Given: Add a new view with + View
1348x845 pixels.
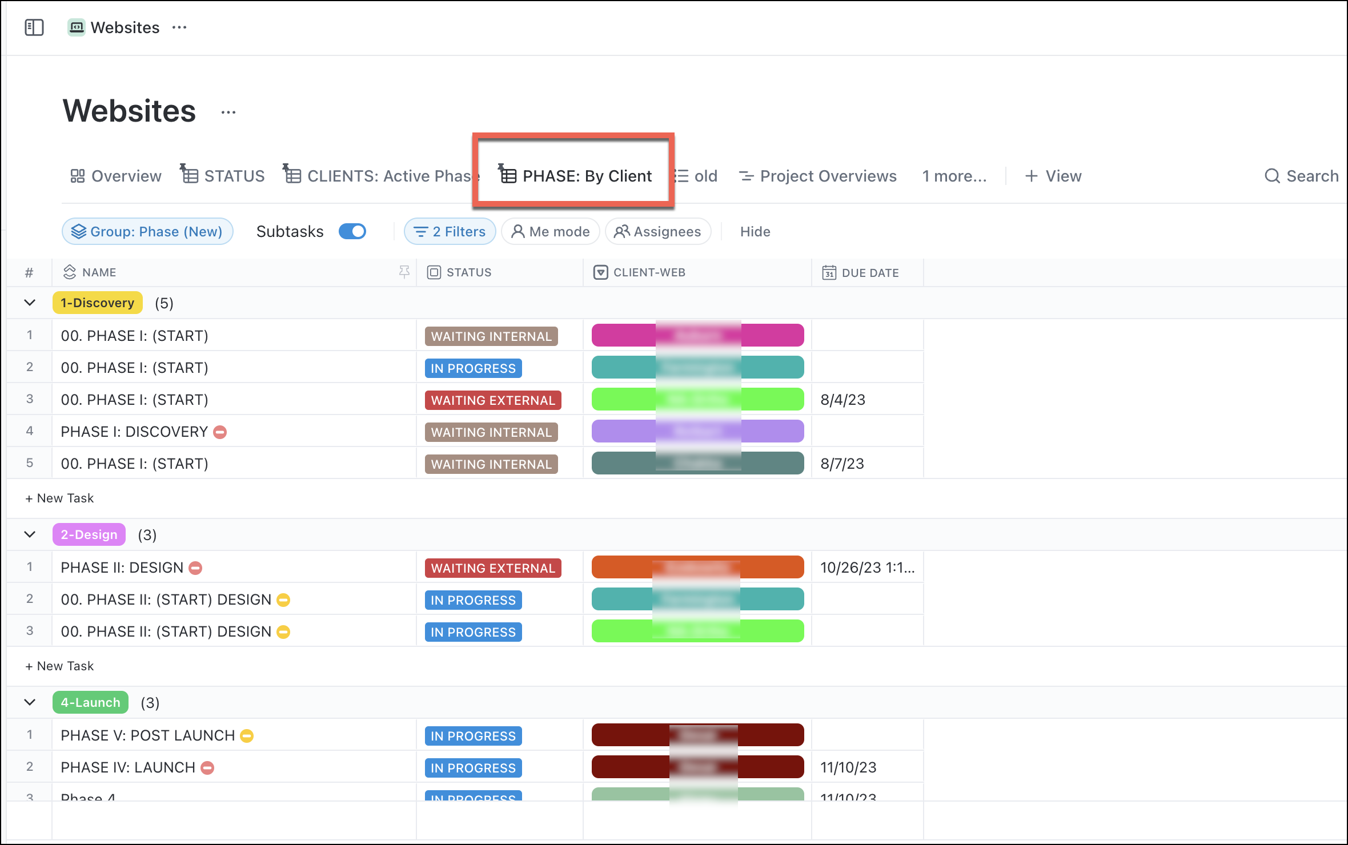Looking at the screenshot, I should 1053,176.
